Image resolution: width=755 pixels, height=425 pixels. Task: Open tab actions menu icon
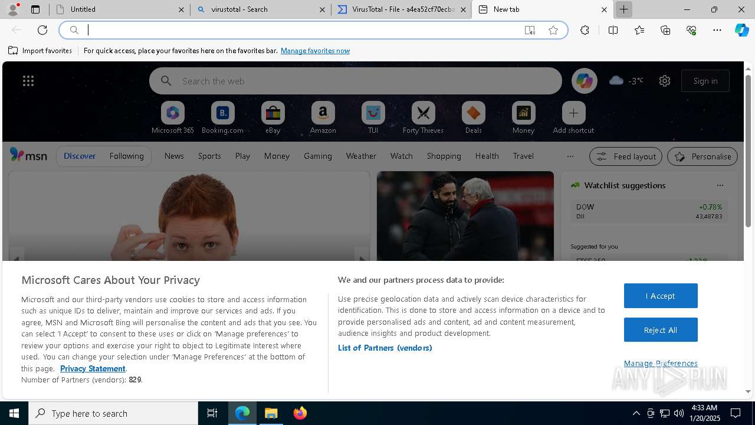coord(35,9)
